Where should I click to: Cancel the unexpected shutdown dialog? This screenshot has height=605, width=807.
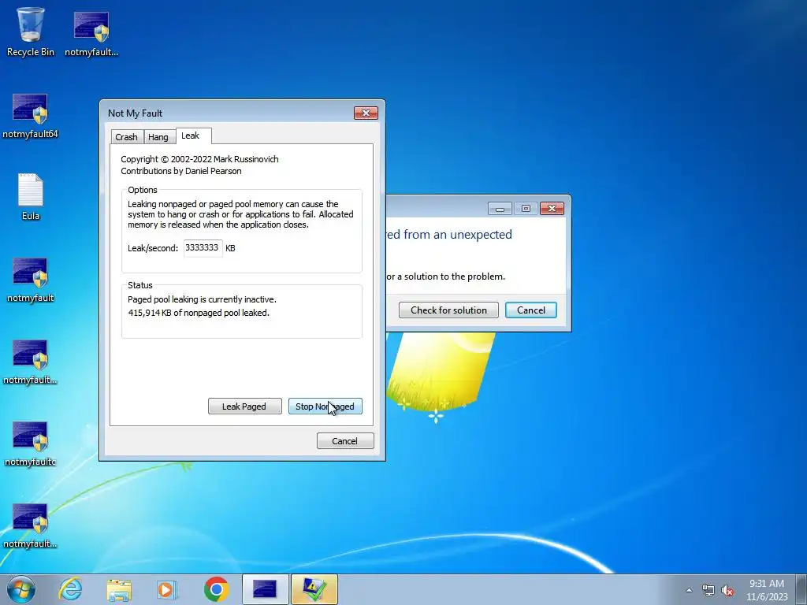[530, 310]
